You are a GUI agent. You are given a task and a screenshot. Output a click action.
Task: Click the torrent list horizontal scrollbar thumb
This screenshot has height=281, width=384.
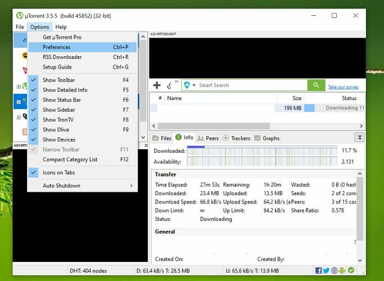pos(214,126)
